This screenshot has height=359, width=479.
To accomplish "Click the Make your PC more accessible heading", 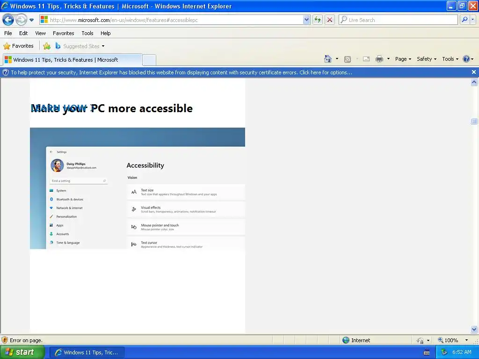I will pyautogui.click(x=112, y=108).
